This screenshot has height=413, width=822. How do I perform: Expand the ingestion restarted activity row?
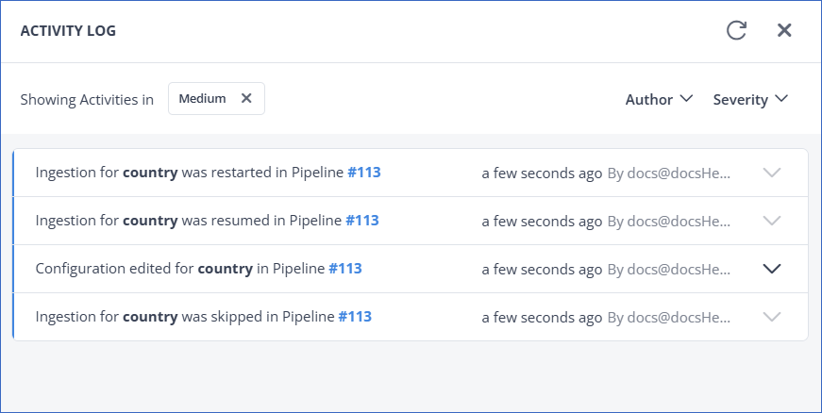[772, 173]
